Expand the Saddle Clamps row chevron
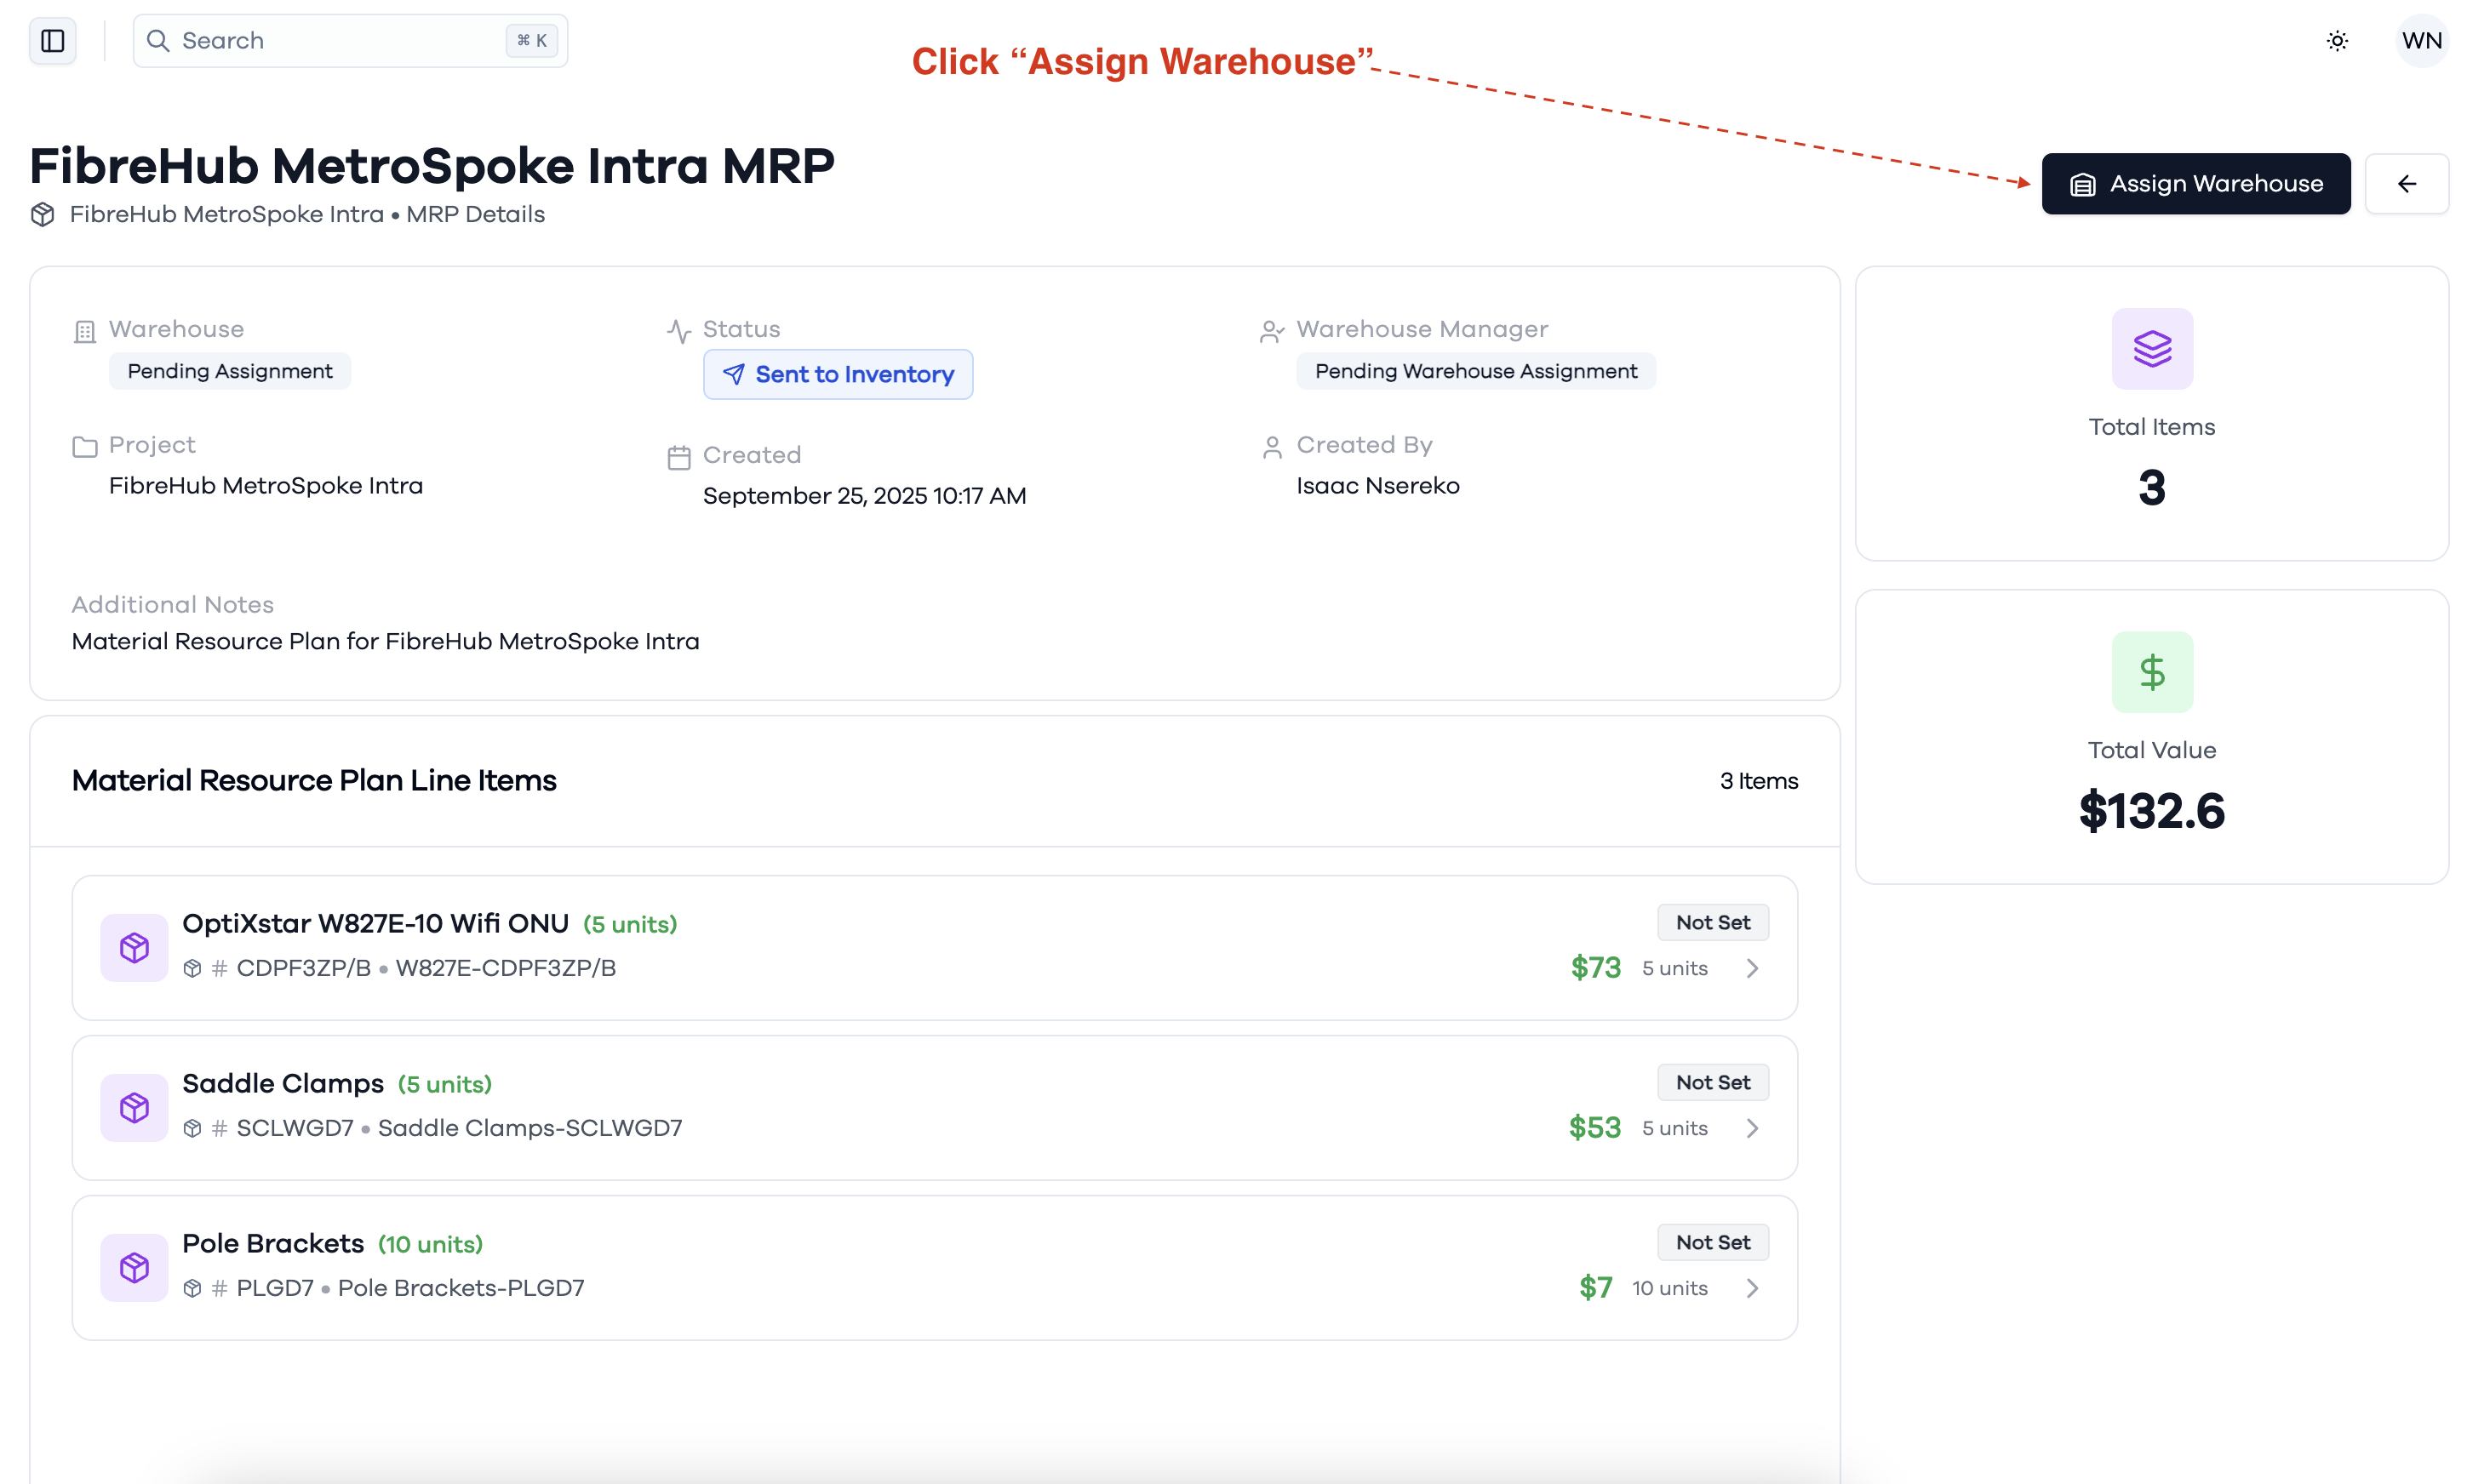2467x1484 pixels. click(x=1752, y=1128)
